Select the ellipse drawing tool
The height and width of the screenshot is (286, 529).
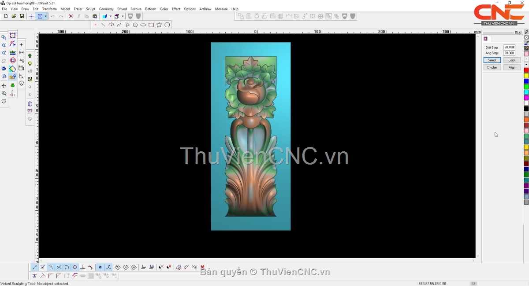[143, 25]
